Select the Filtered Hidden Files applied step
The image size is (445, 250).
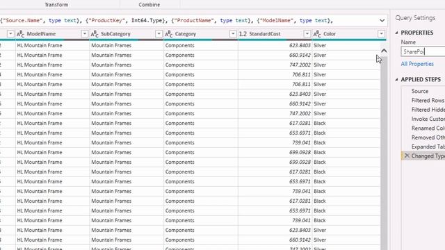coord(428,110)
